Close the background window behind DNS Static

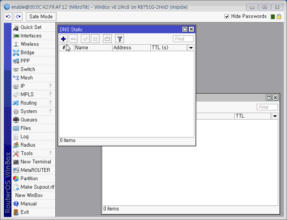coord(275,98)
